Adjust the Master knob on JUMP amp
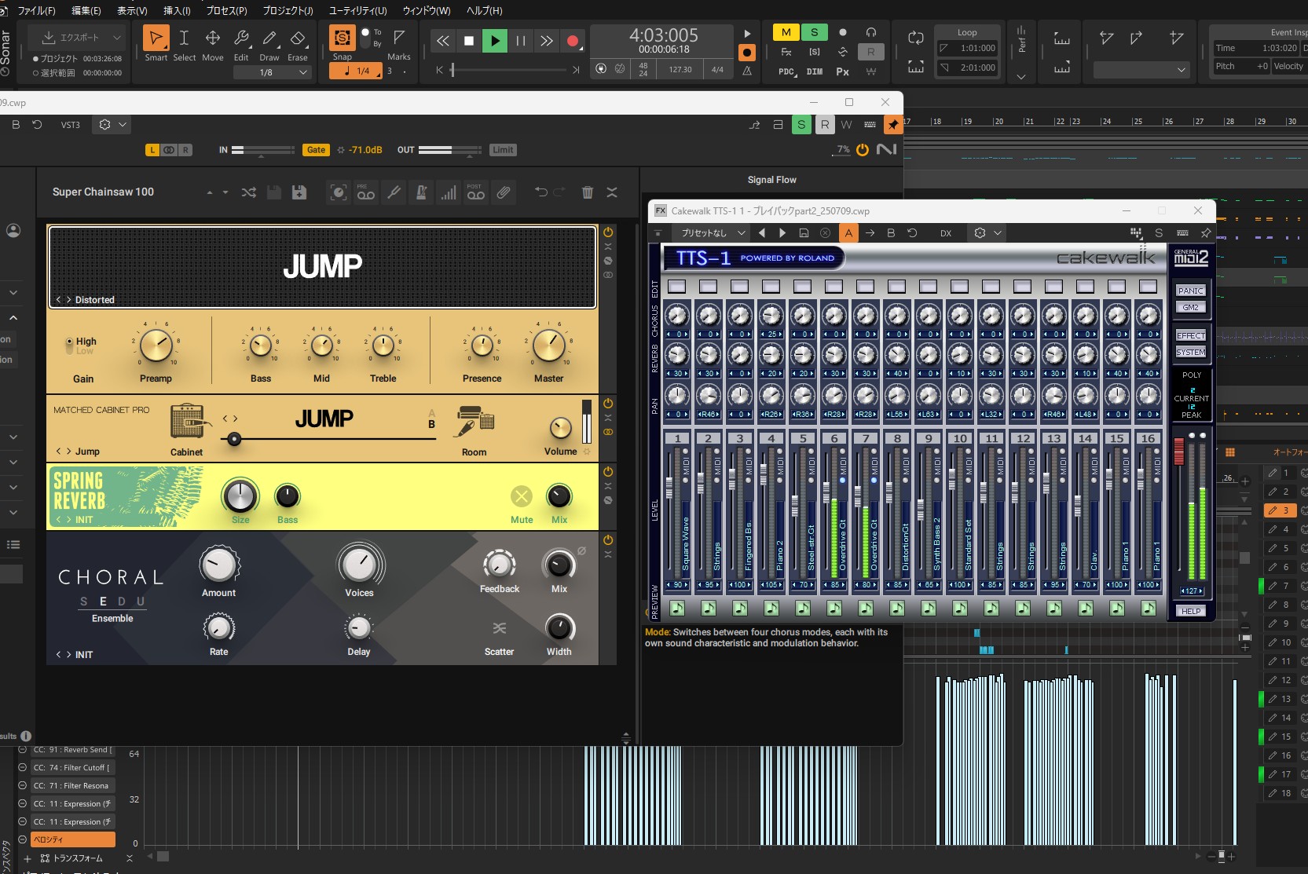Viewport: 1308px width, 874px height. pyautogui.click(x=548, y=346)
